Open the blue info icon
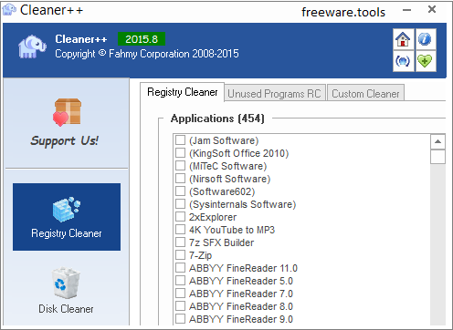This screenshot has width=453, height=330. pos(426,39)
